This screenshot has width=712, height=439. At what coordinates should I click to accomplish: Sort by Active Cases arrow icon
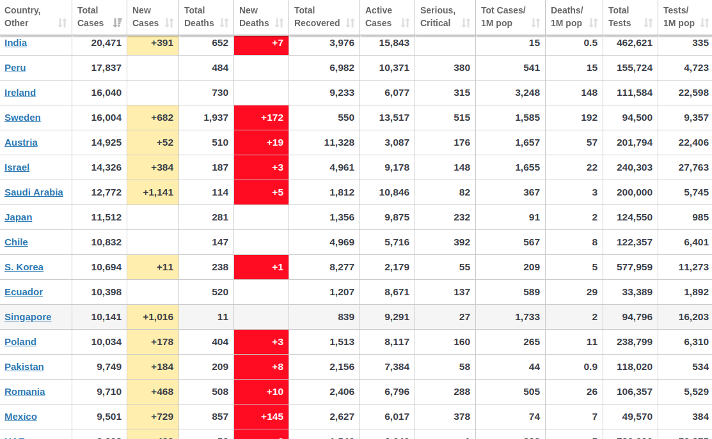[405, 23]
